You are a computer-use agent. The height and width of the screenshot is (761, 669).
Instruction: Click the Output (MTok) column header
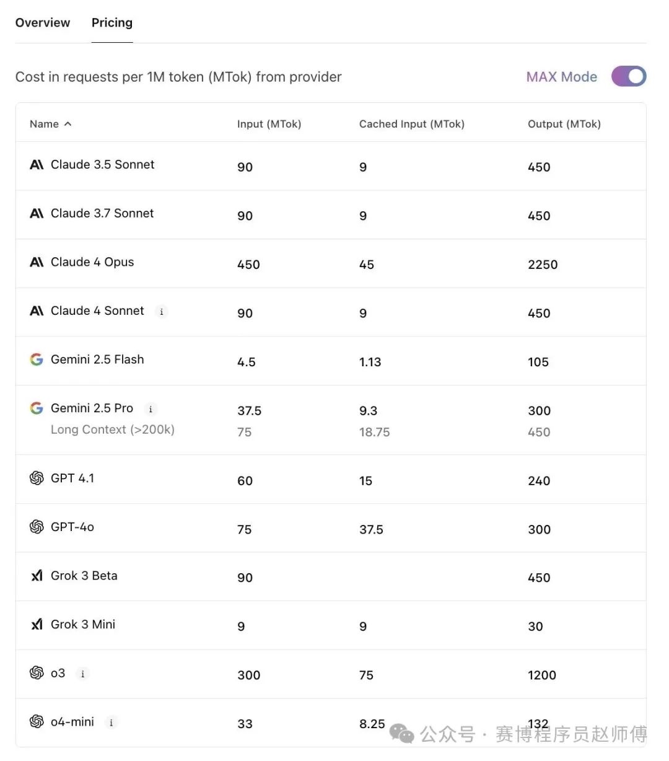coord(564,124)
